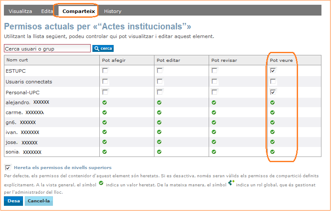Click green check for jose Pot afegir

(105, 142)
